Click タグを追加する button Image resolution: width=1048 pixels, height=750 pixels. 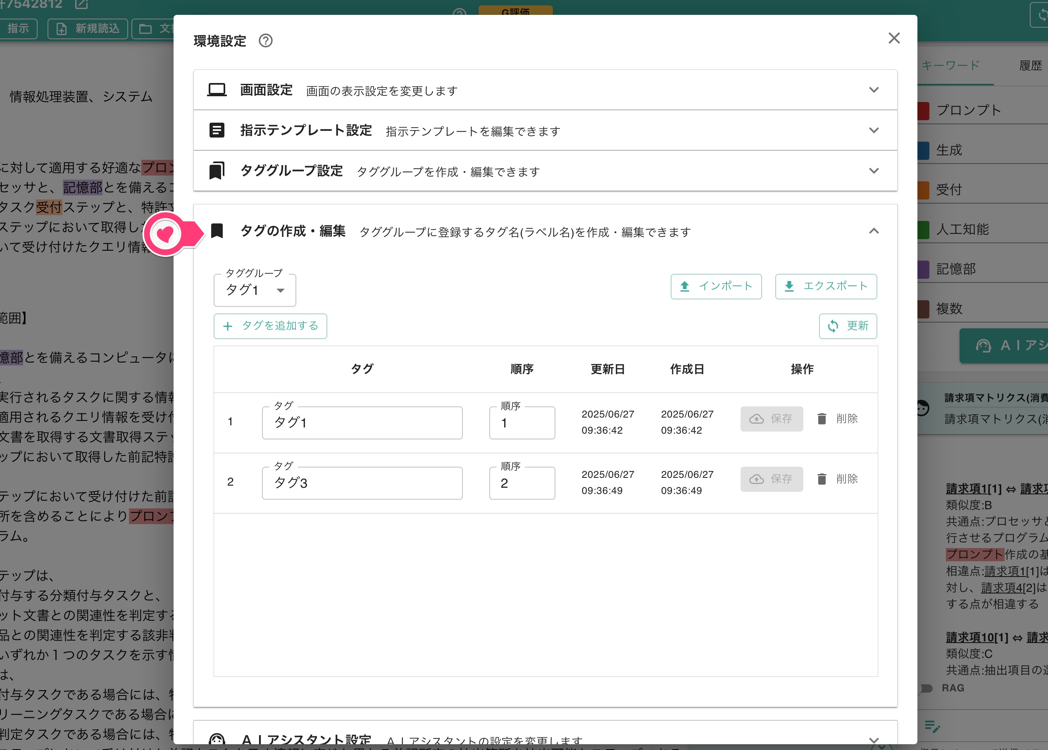pos(270,326)
